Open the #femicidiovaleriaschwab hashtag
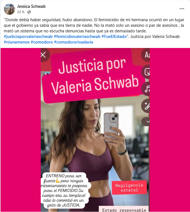190x212 pixels. pos(77,37)
